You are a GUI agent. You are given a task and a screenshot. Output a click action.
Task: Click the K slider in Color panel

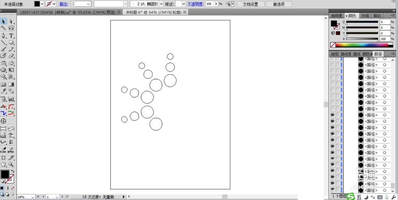(362, 39)
